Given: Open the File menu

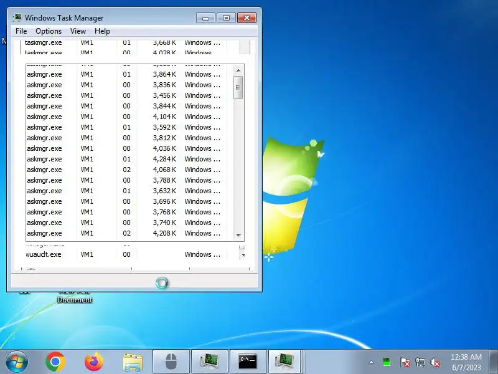Looking at the screenshot, I should point(21,31).
